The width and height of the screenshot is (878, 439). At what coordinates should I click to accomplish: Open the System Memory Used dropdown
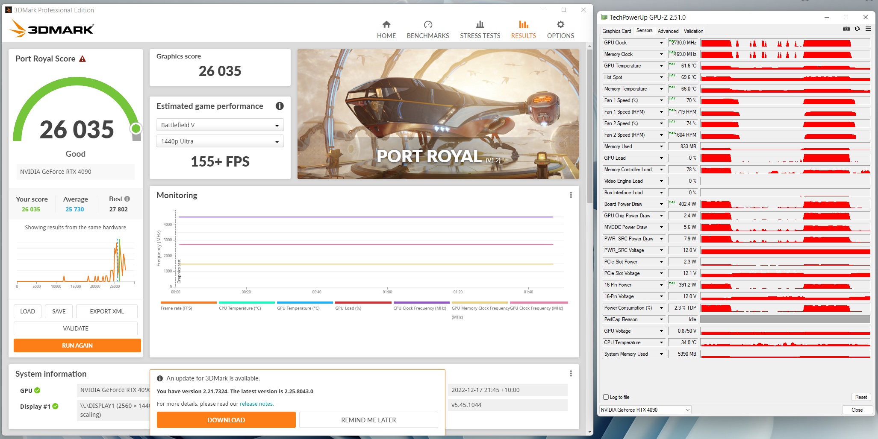coord(661,354)
